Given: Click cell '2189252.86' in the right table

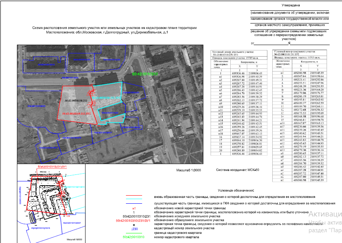Looking at the screenshot, I should click(x=317, y=80).
